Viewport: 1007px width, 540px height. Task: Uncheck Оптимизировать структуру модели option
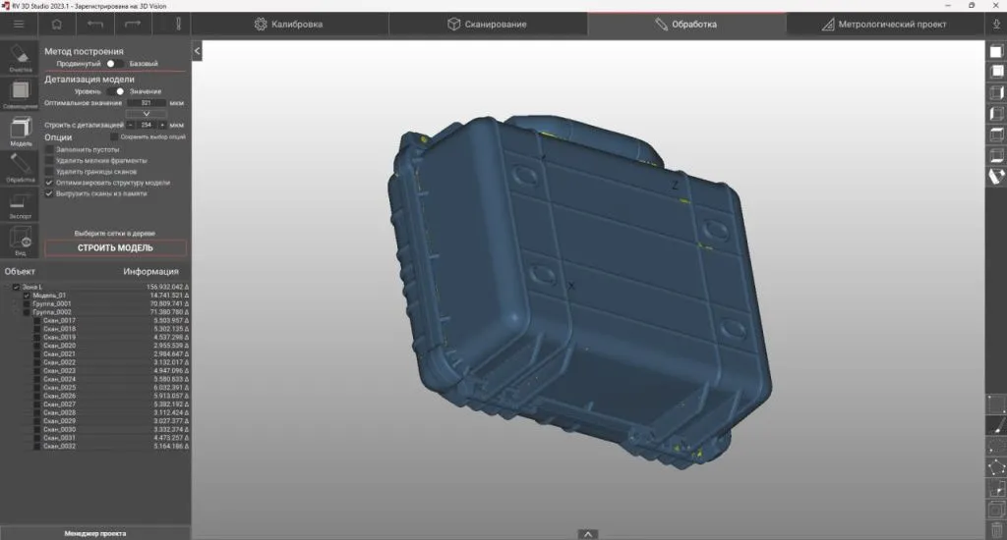coord(50,183)
